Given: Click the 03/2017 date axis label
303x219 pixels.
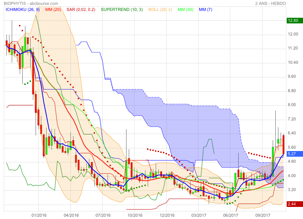Looking at the screenshot, I should (199, 215).
